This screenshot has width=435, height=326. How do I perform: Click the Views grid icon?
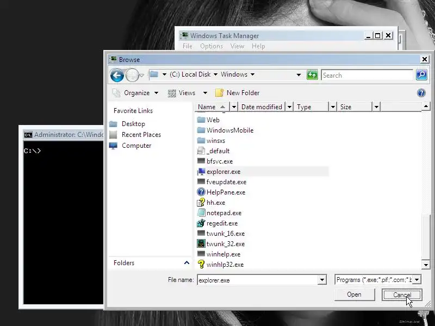172,93
